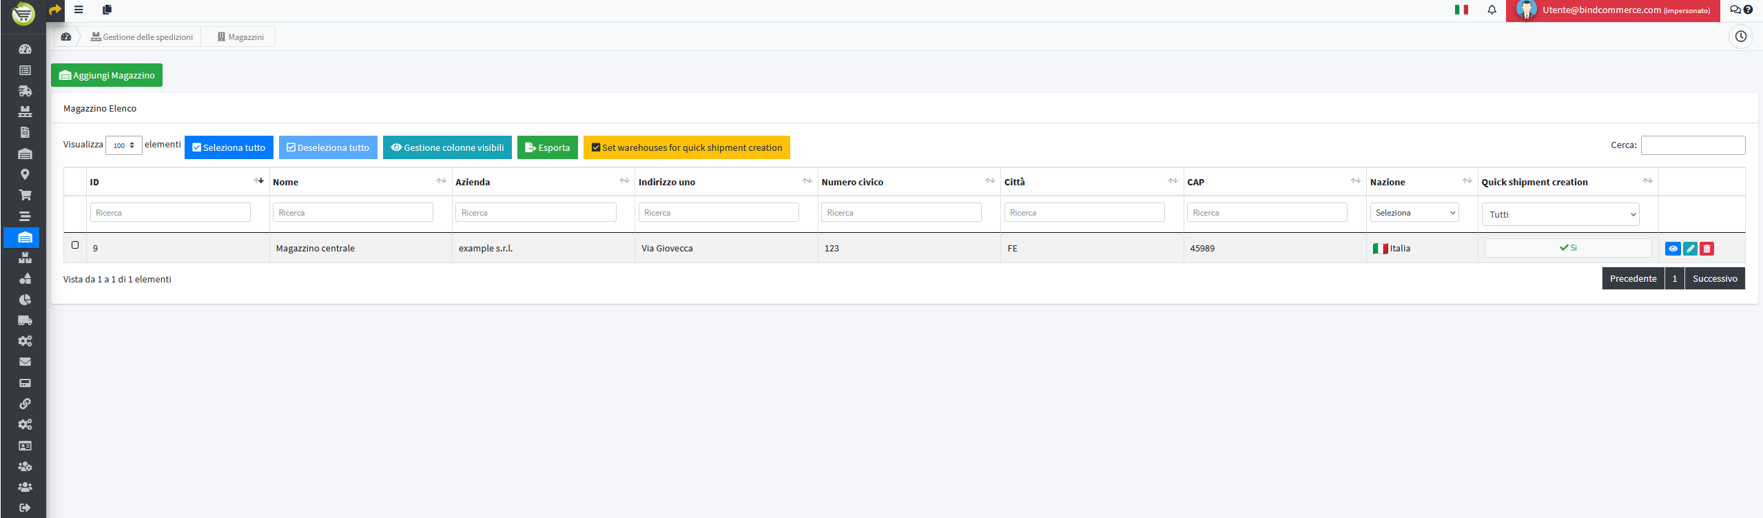1763x518 pixels.
Task: Click the Aggiungi Magazzino button
Action: pos(107,76)
